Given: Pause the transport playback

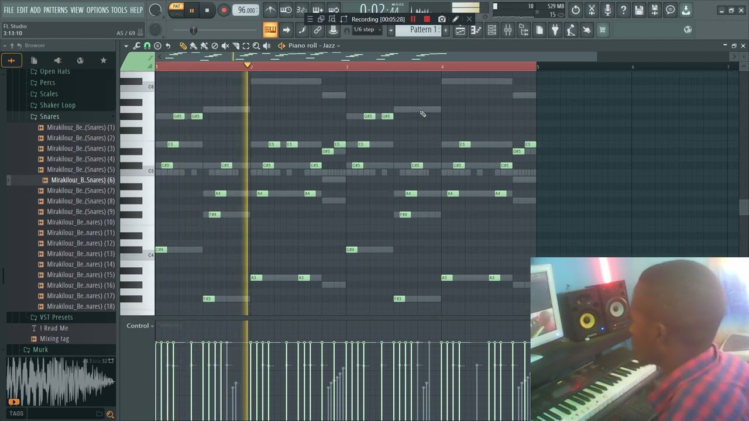Looking at the screenshot, I should 191,10.
